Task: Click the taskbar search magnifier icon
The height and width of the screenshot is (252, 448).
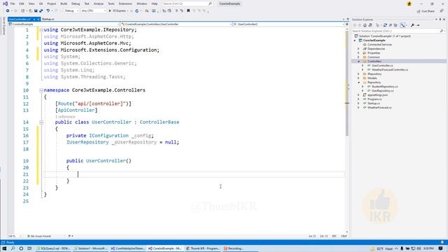Action: pyautogui.click(x=13, y=248)
